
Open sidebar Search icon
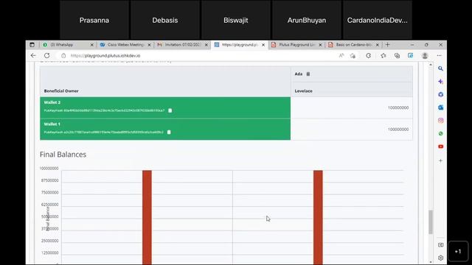click(x=441, y=68)
